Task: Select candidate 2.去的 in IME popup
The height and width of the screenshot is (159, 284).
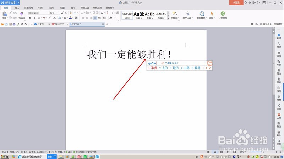Action: pos(163,68)
